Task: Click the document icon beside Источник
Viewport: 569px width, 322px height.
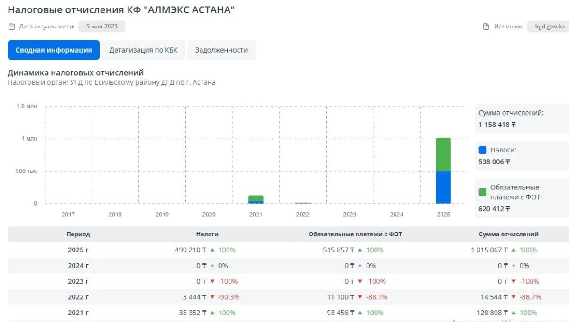Action: [486, 27]
